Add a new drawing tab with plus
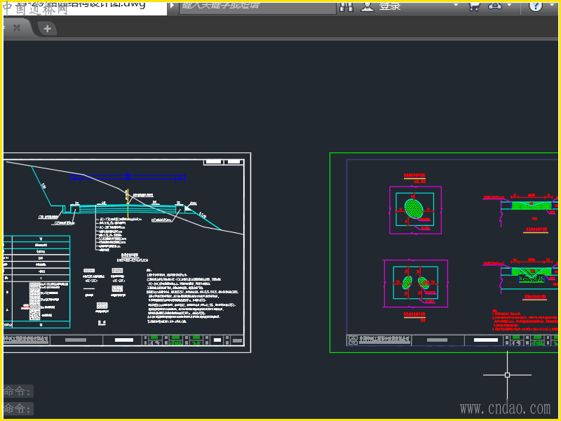 coord(47,29)
